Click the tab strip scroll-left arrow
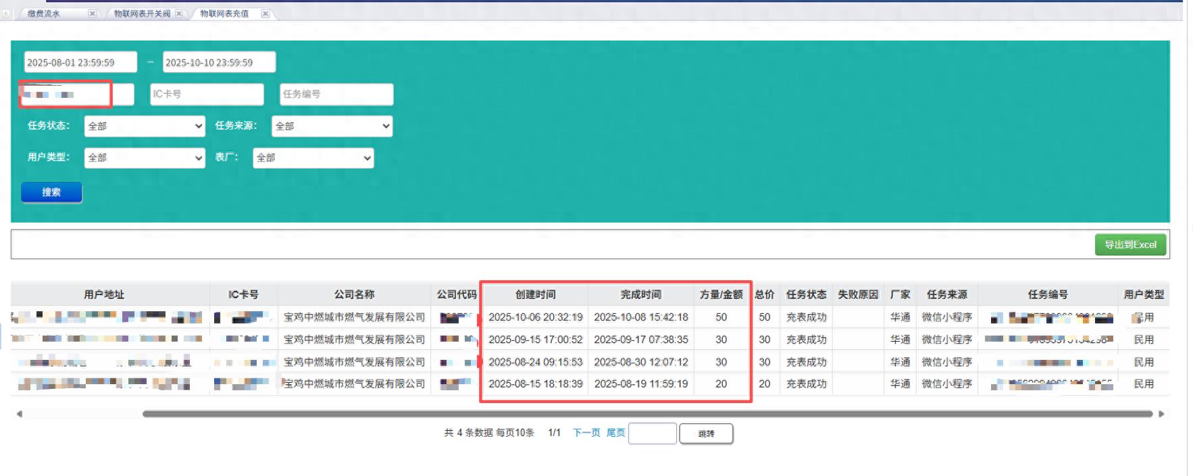This screenshot has width=1193, height=476. [6, 14]
